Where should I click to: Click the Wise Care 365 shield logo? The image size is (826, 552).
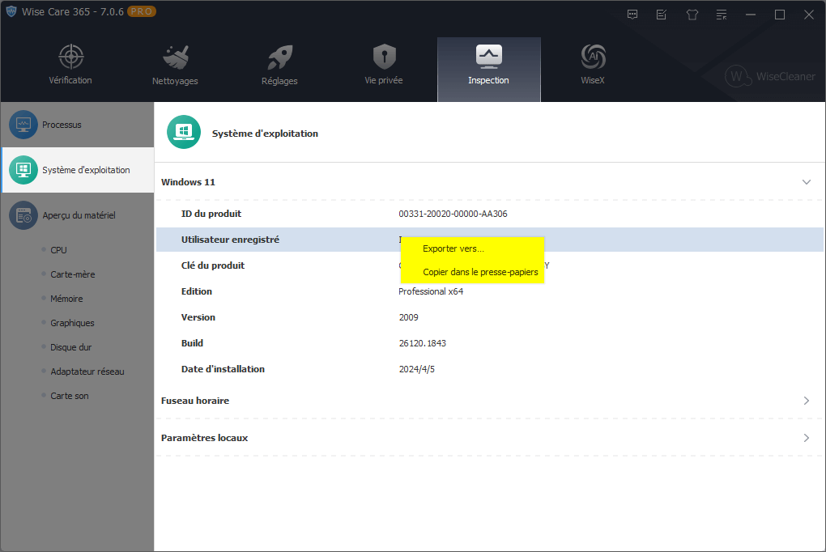tap(11, 11)
